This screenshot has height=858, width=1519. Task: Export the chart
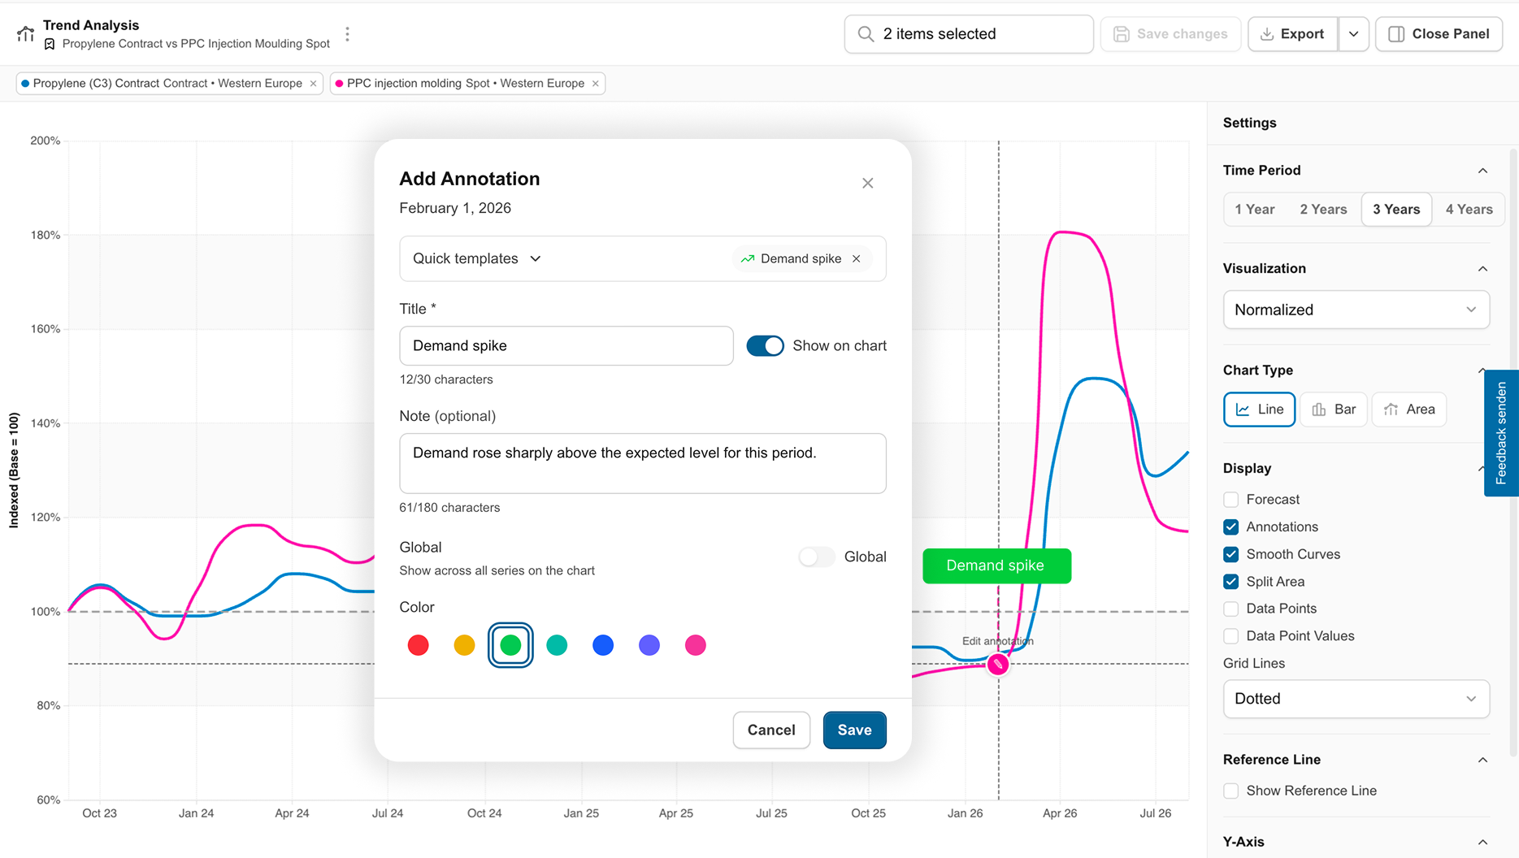(x=1292, y=34)
